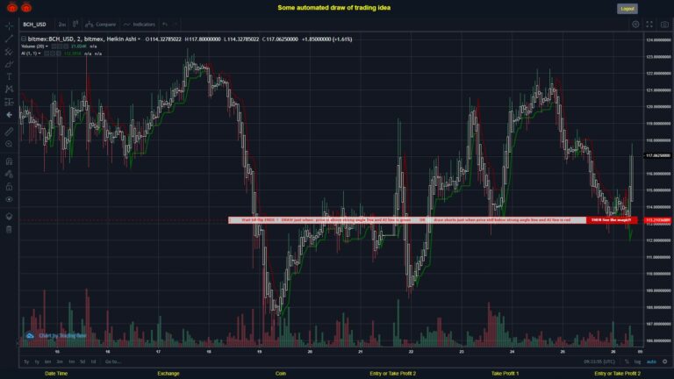Select the trend line drawing tool

pyautogui.click(x=9, y=39)
